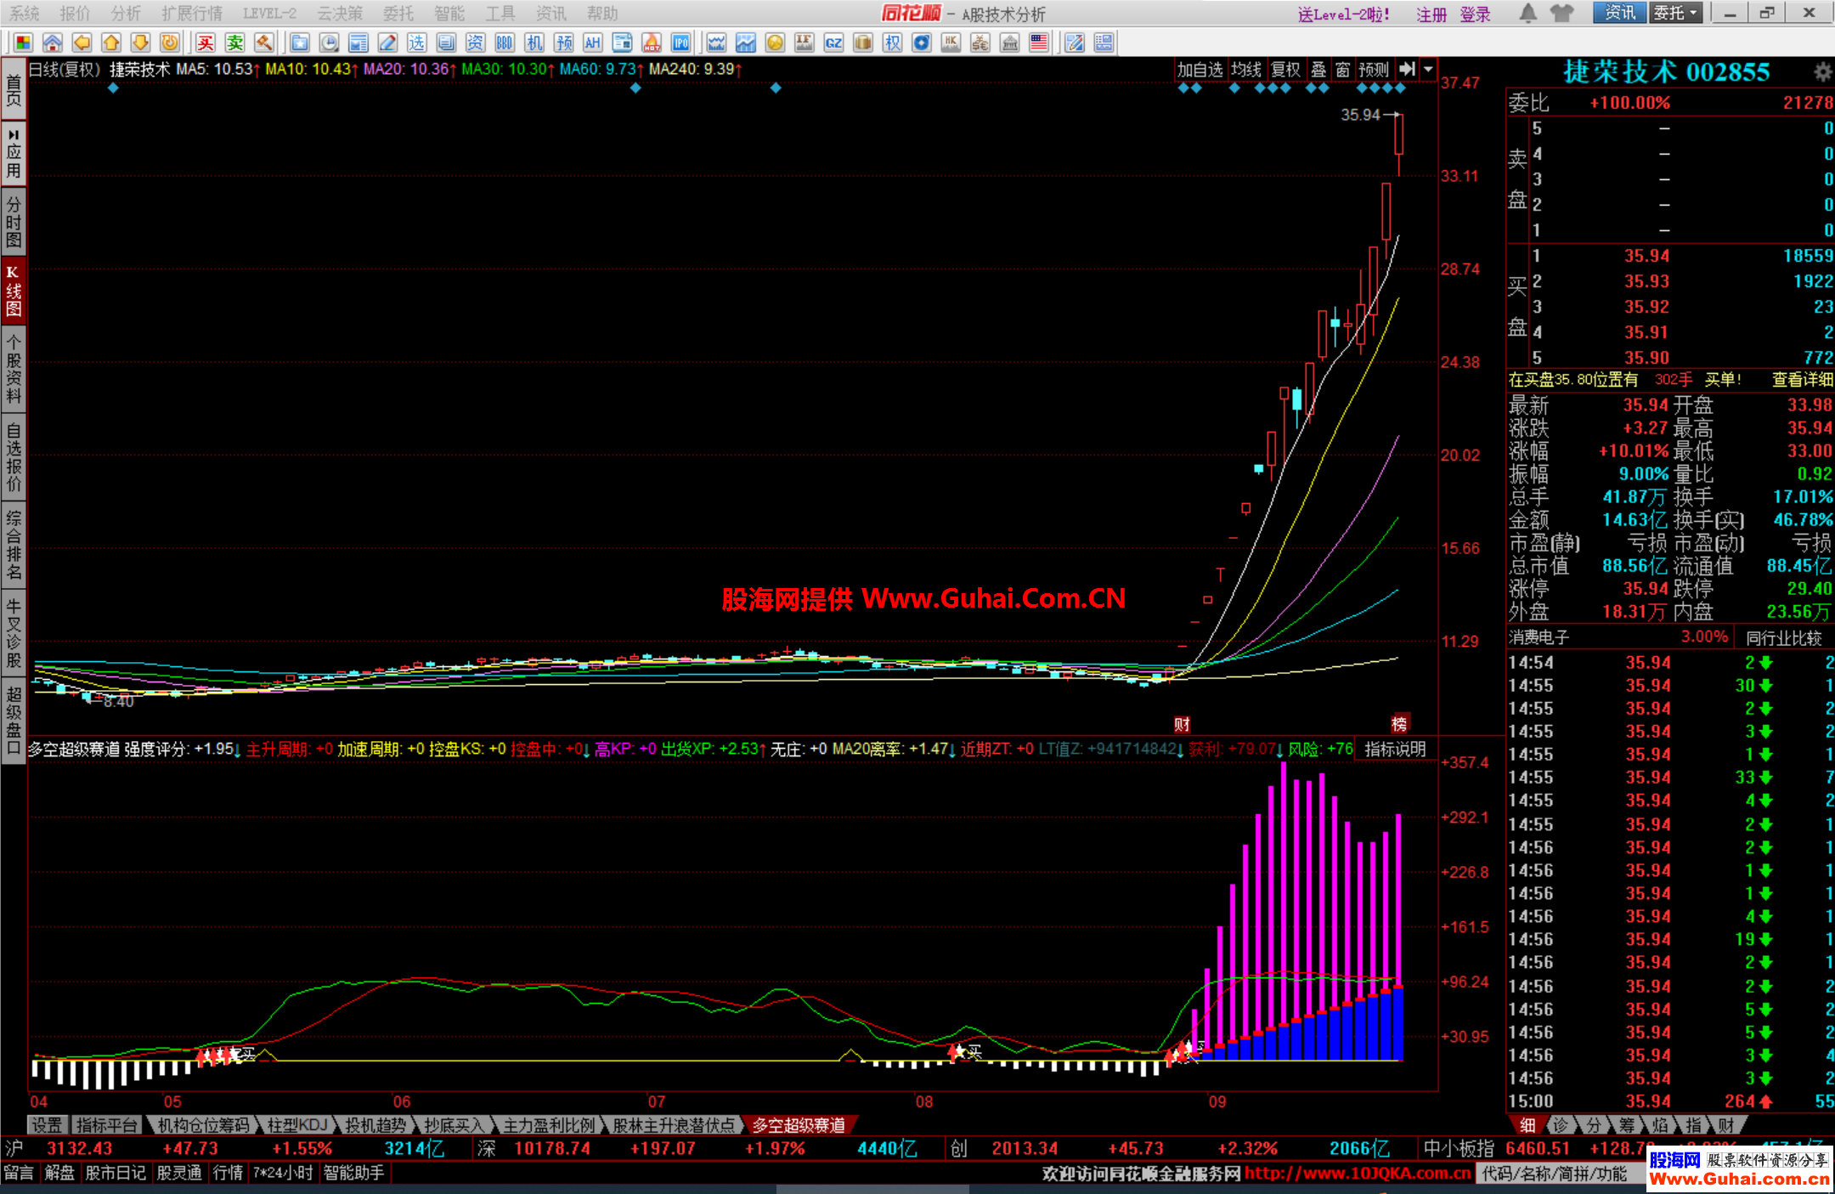This screenshot has height=1194, width=1835.
Task: Click the green 卖 sell icon
Action: tap(235, 42)
